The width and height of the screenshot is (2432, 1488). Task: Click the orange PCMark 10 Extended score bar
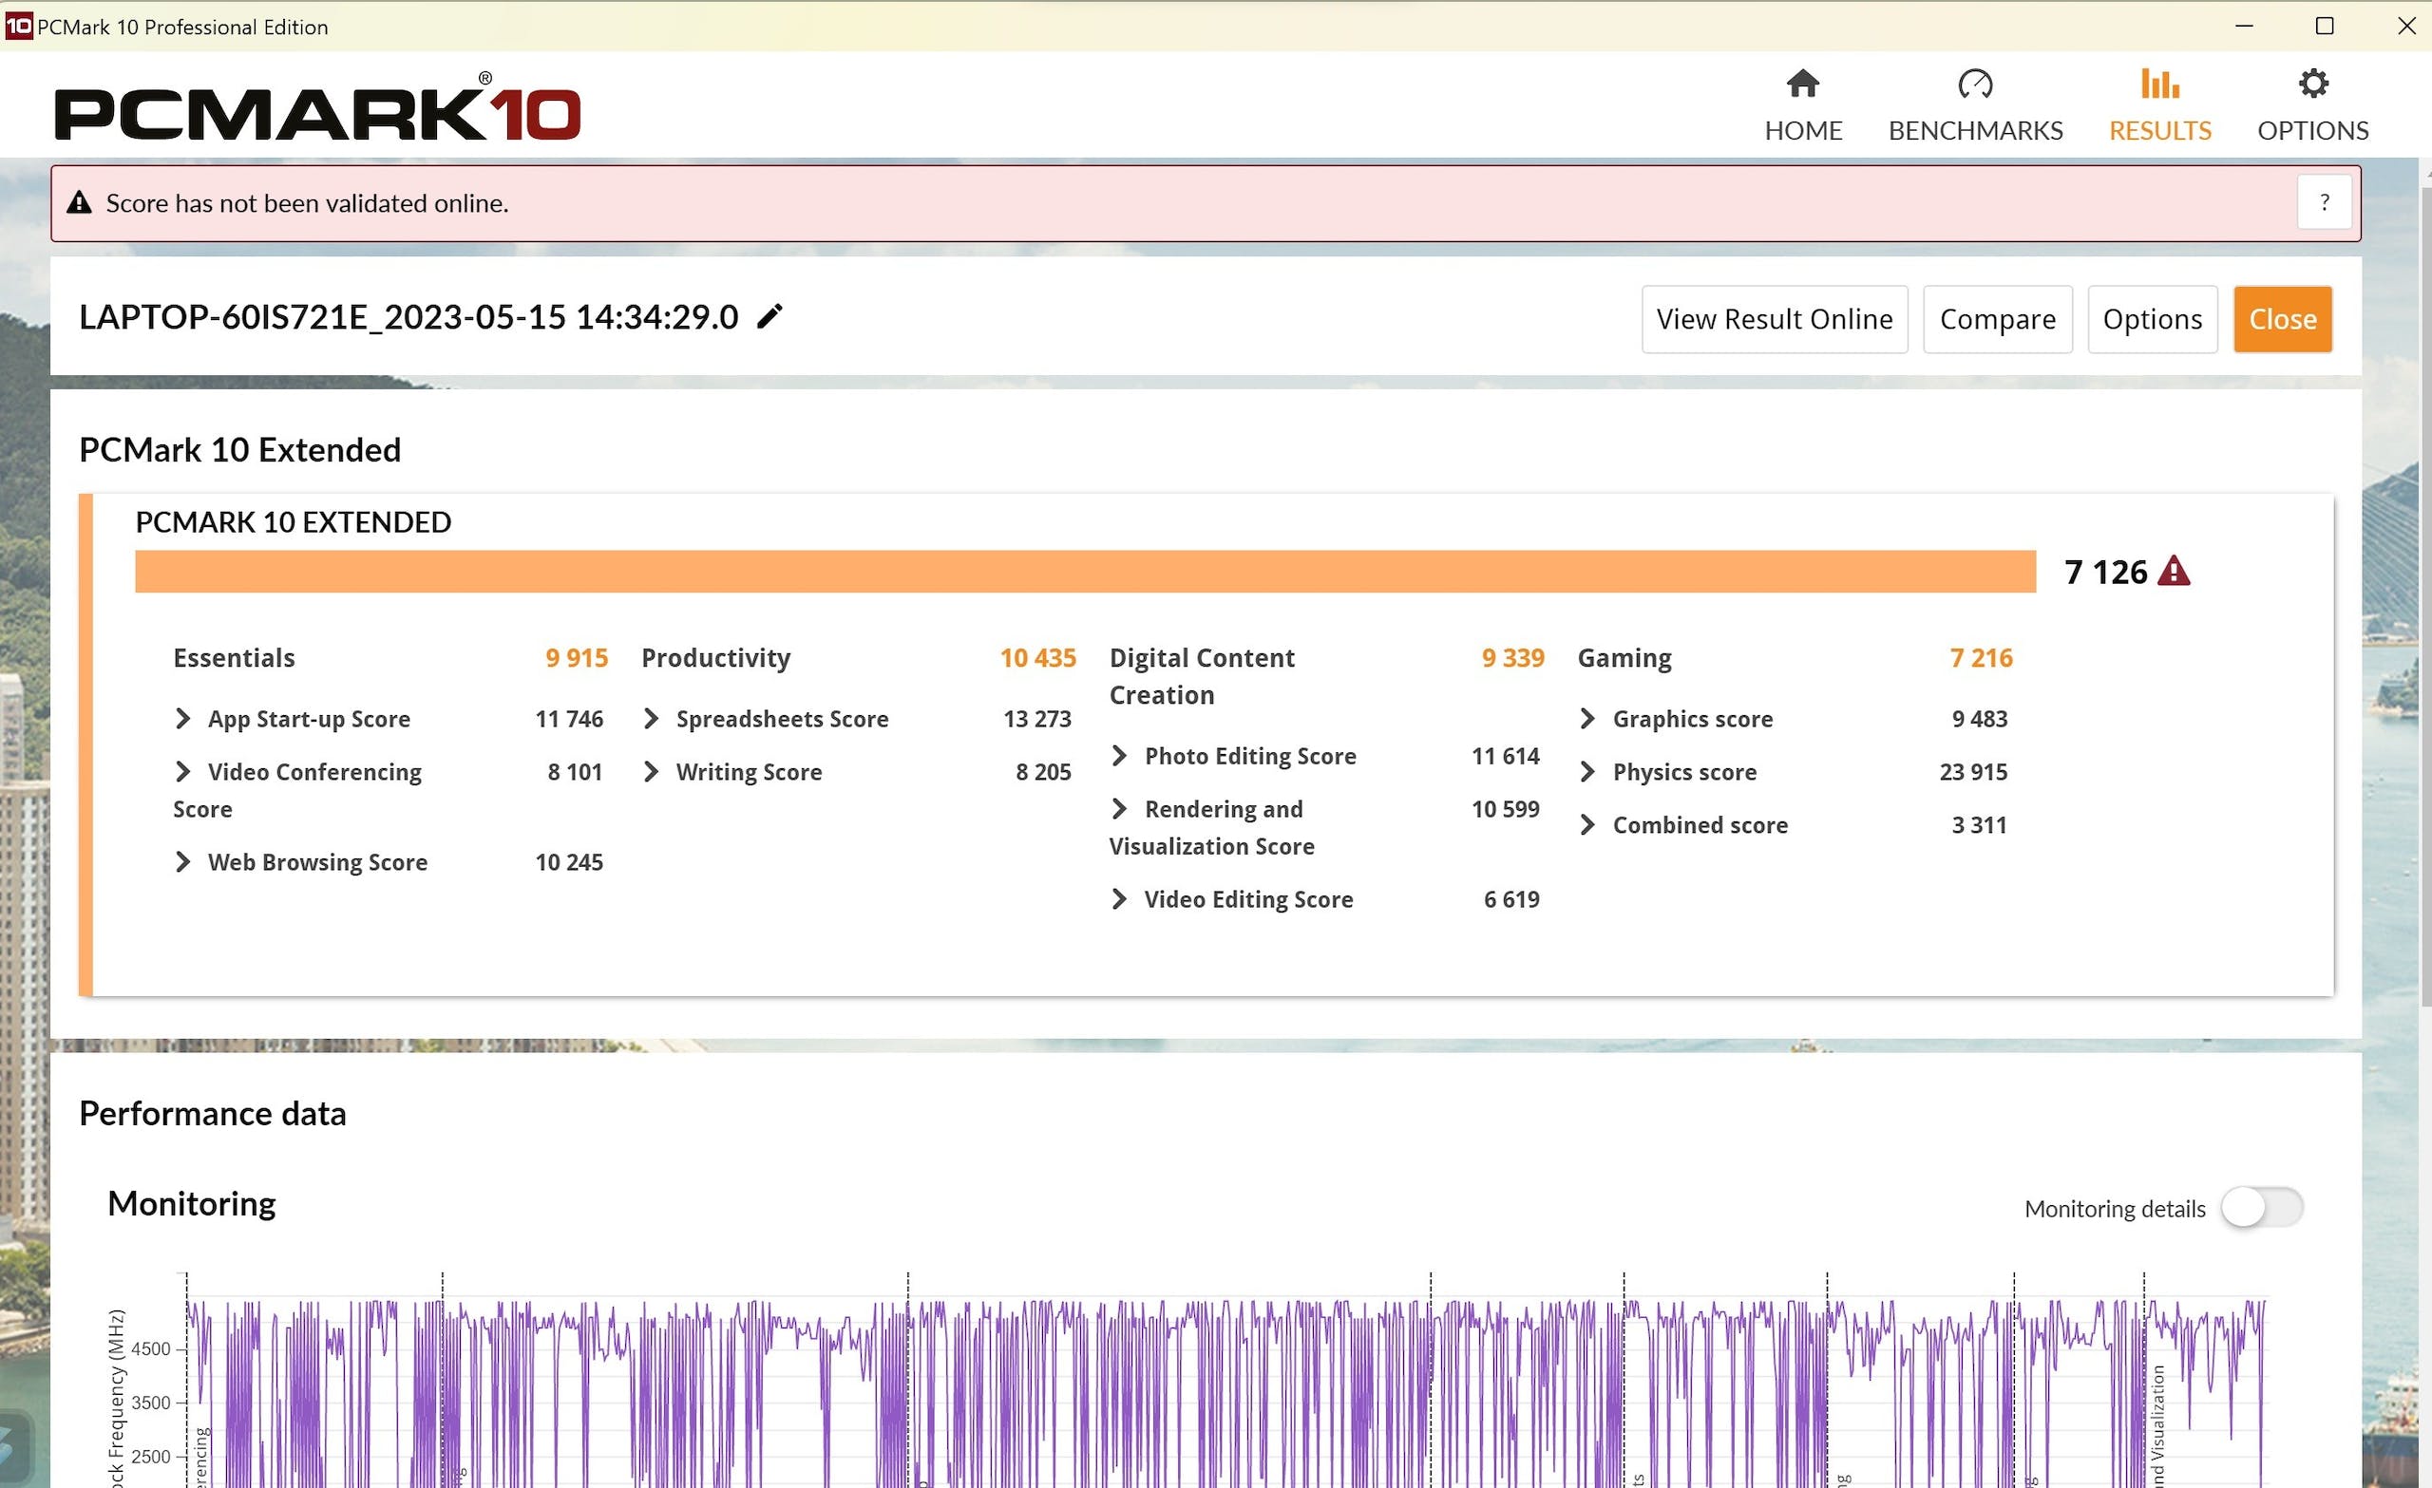pos(1085,572)
